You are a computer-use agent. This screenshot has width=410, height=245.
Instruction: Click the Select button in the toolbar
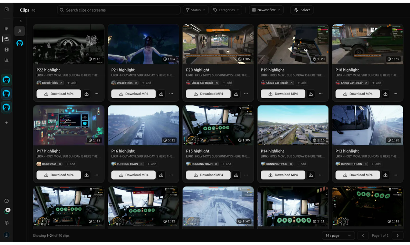pyautogui.click(x=302, y=10)
